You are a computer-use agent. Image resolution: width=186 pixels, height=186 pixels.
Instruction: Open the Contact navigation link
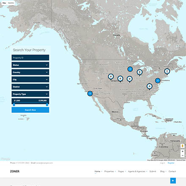click(172, 171)
